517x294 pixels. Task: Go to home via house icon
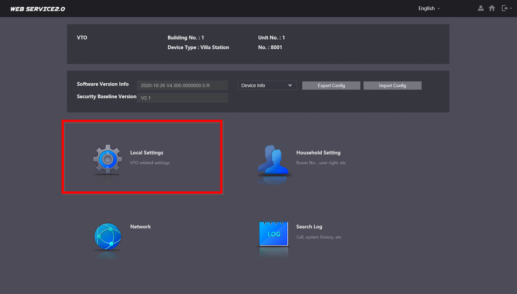click(x=492, y=9)
